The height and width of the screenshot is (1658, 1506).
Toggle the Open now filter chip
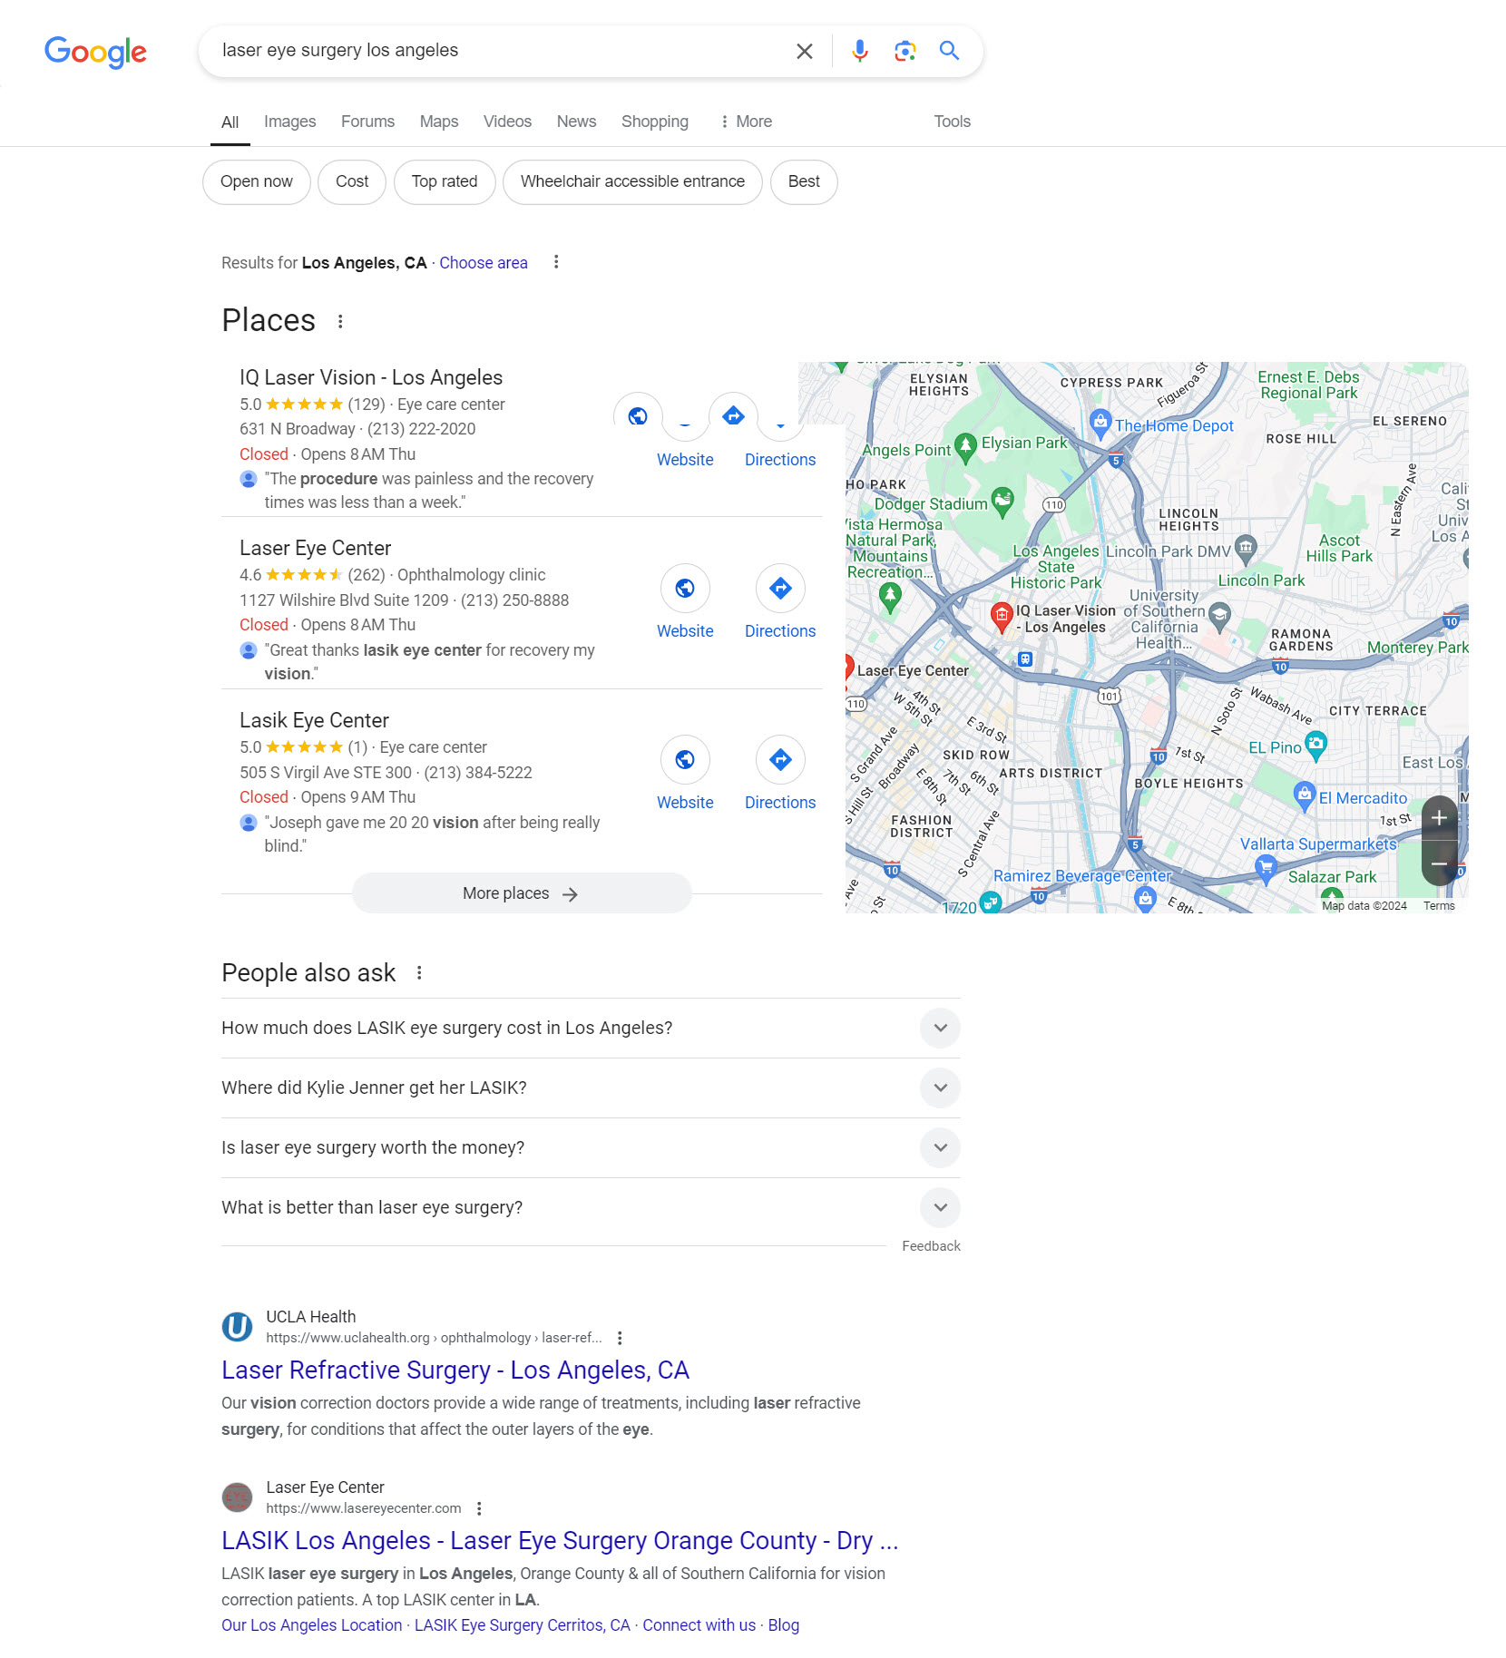click(257, 181)
